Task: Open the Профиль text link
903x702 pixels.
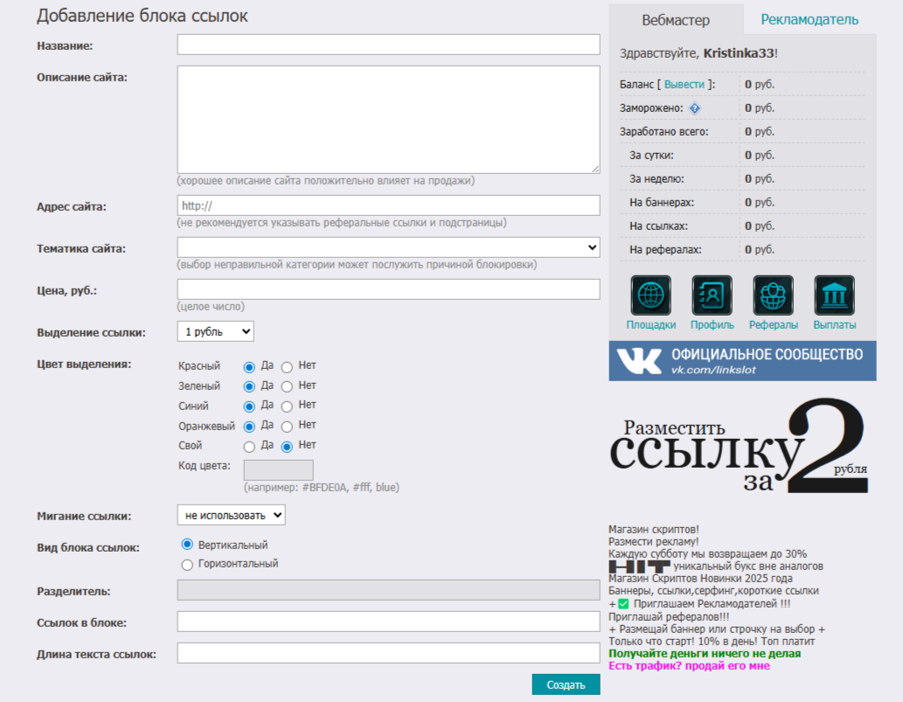Action: [x=712, y=325]
